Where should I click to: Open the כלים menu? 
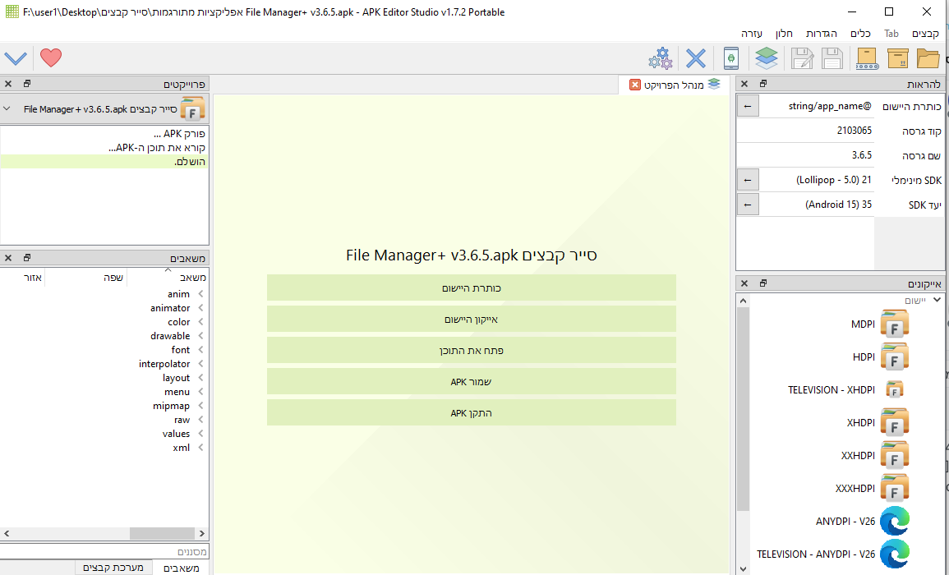point(860,34)
